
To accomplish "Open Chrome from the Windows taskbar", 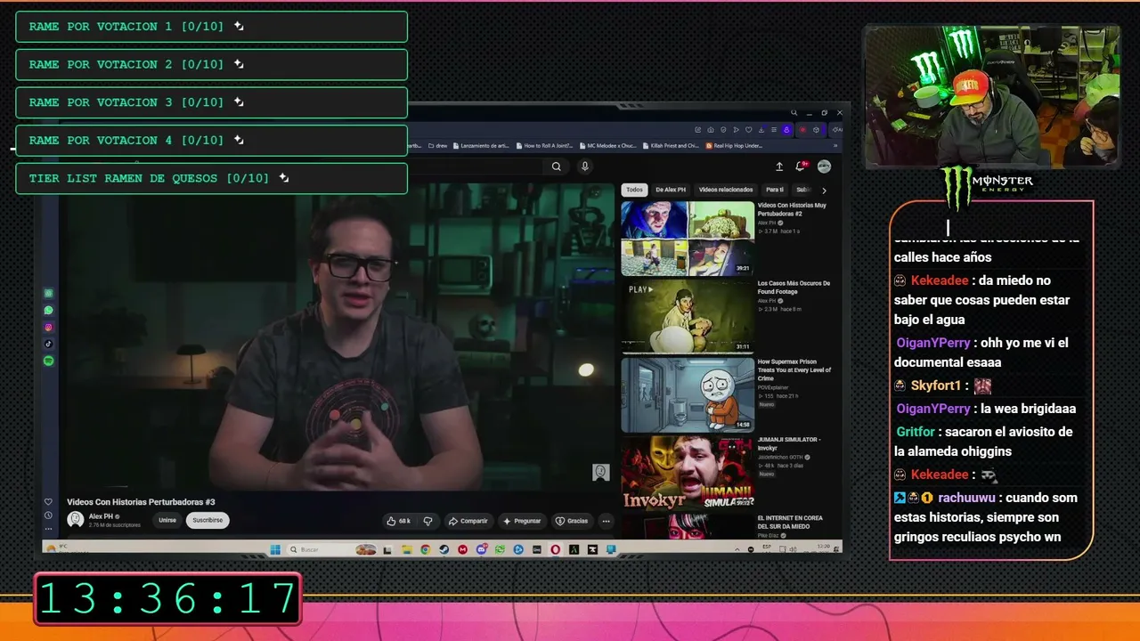I will pos(425,549).
